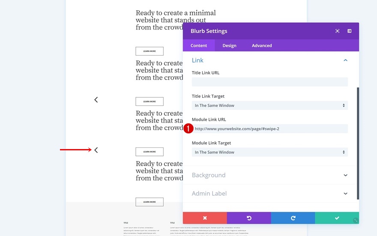Click the purple undo arrow button
Screen dimensions: 377x236
pos(249,218)
